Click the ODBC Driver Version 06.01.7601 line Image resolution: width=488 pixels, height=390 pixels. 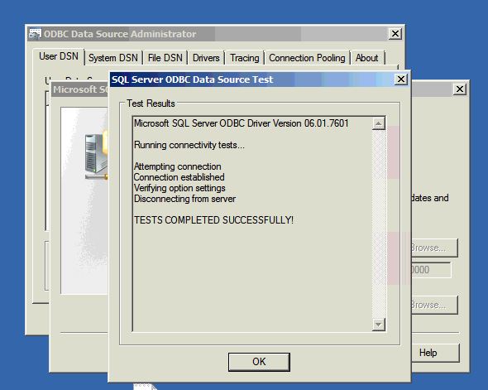coord(242,123)
